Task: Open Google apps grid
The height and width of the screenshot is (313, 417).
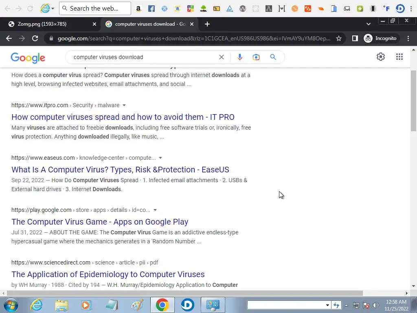Action: [399, 57]
